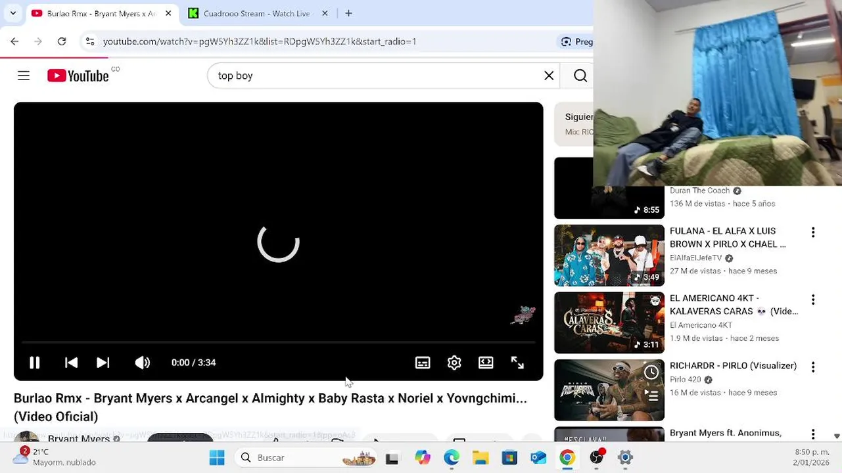The image size is (842, 473).
Task: Open Pirlo 420 channel link
Action: (x=685, y=380)
